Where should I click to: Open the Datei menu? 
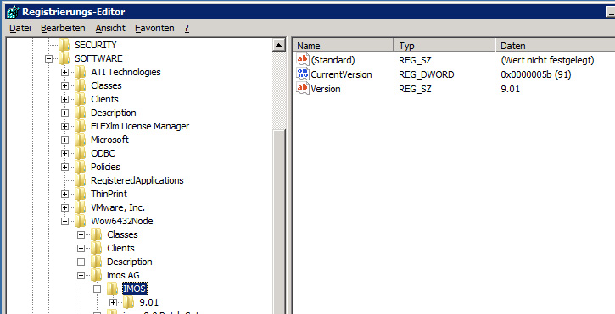[20, 28]
